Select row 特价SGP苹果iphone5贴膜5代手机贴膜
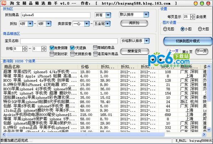 (104, 102)
